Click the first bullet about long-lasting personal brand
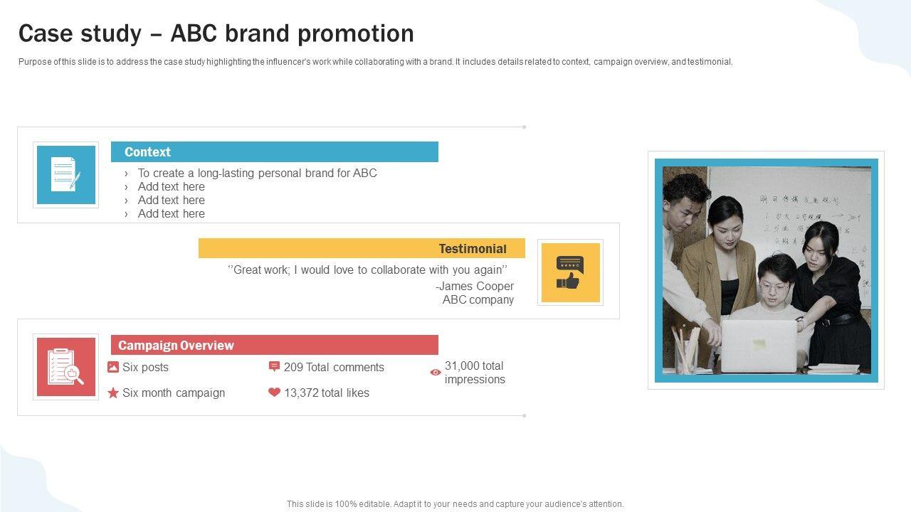The image size is (911, 512). coord(257,173)
